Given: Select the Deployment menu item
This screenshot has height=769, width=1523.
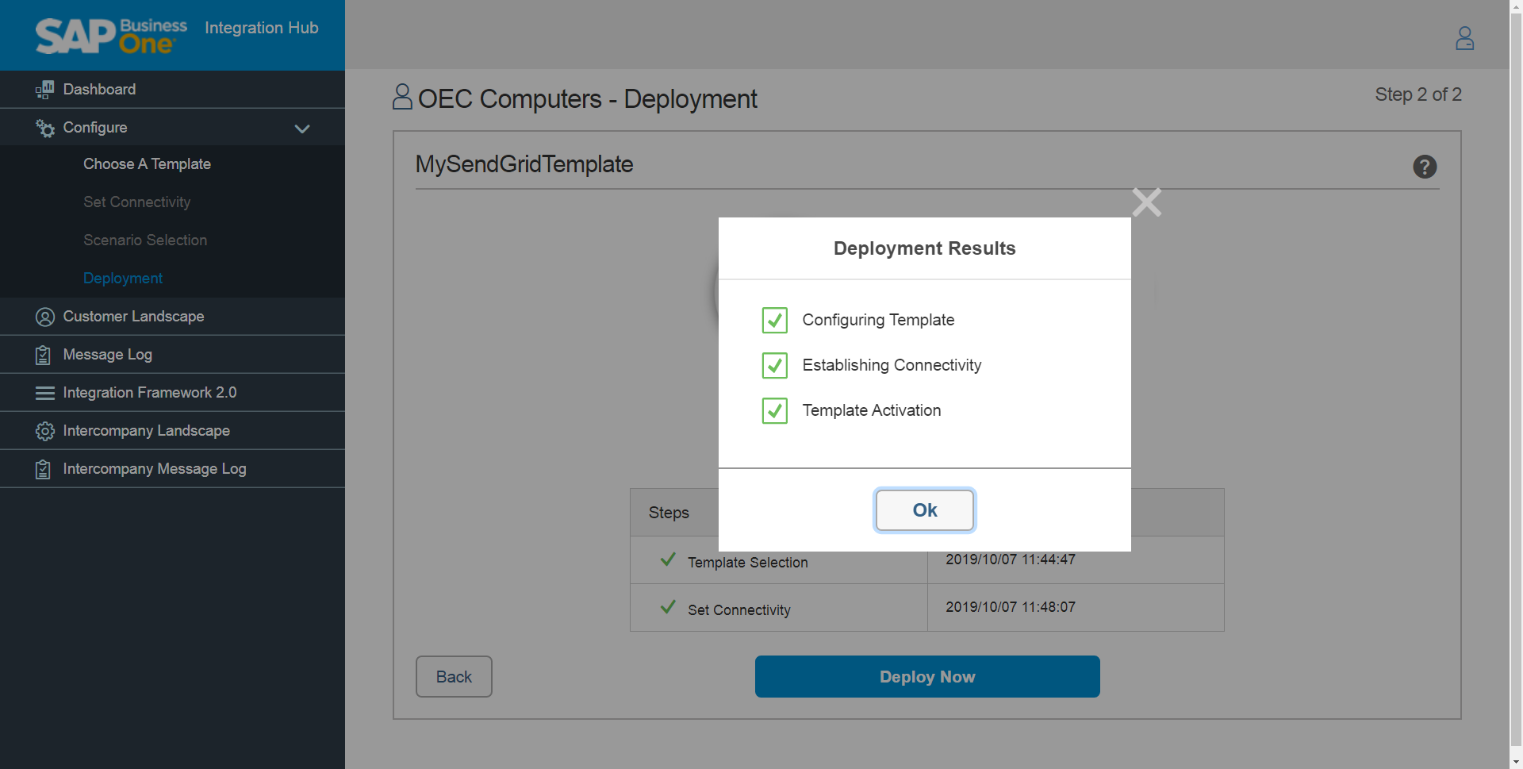Looking at the screenshot, I should [123, 279].
